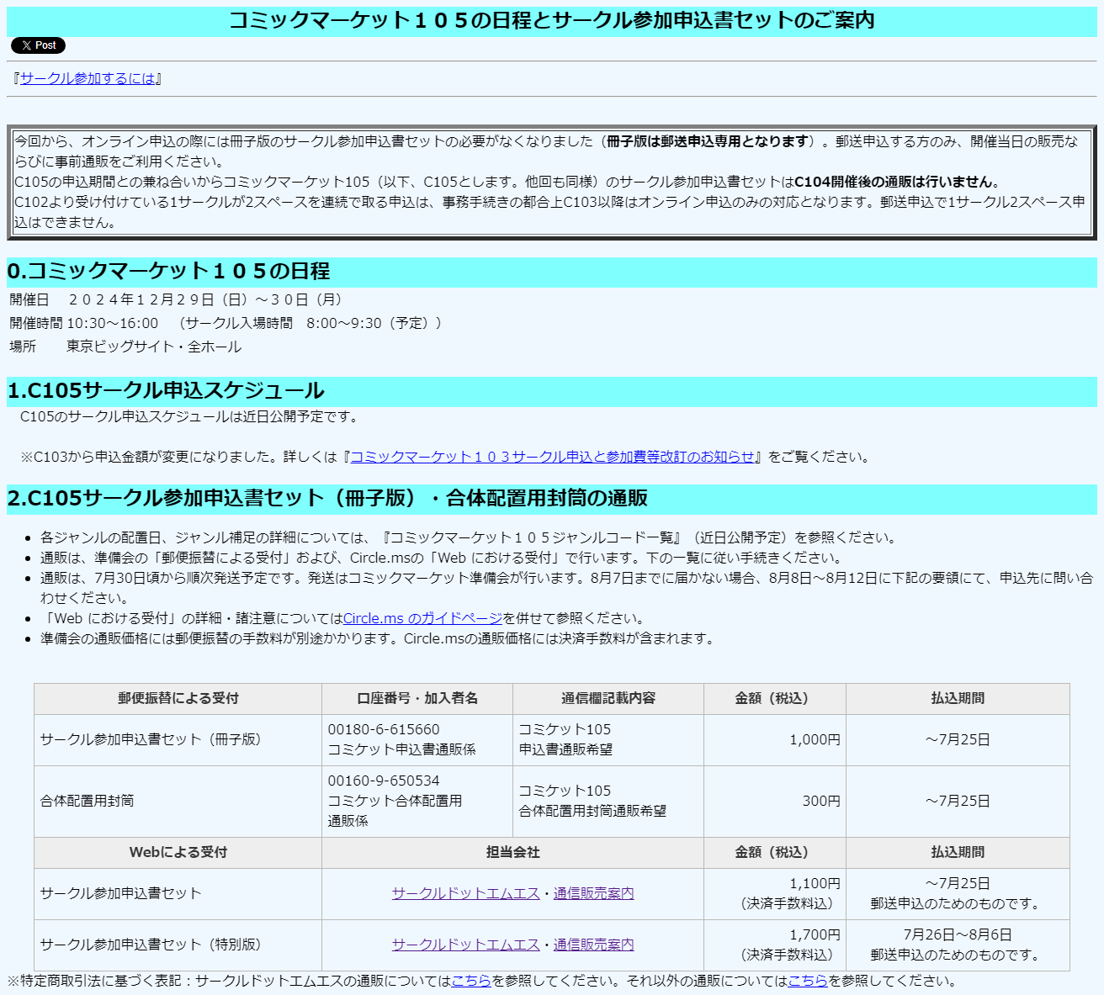Open 通信販売案内 link in the 特別版 row

coord(593,945)
